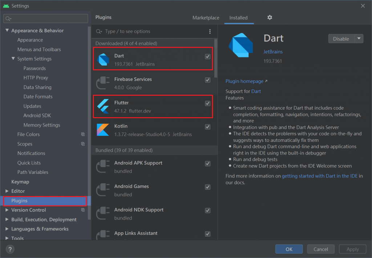Uncheck the Flutter plugin checkbox

tap(207, 103)
